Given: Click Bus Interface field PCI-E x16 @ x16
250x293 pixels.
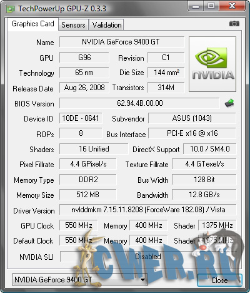Looking at the screenshot, I should (x=192, y=133).
